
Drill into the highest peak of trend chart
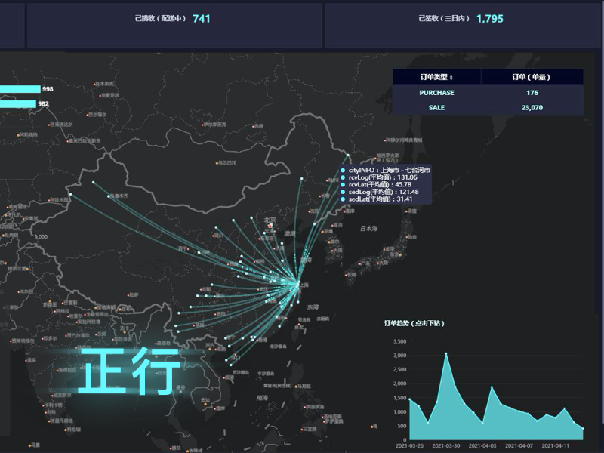446,353
